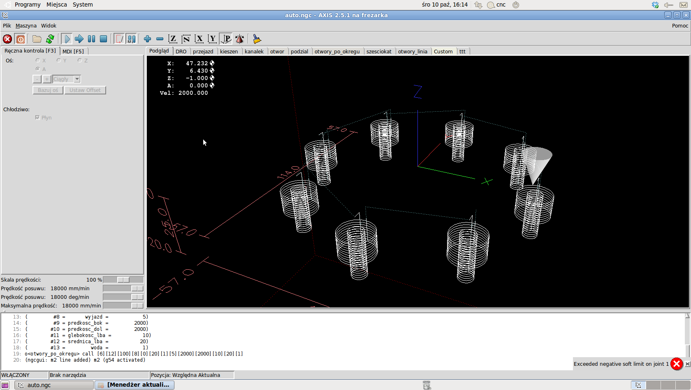Screen dimensions: 691x390
Task: Select axis A radio button
Action: point(38,69)
